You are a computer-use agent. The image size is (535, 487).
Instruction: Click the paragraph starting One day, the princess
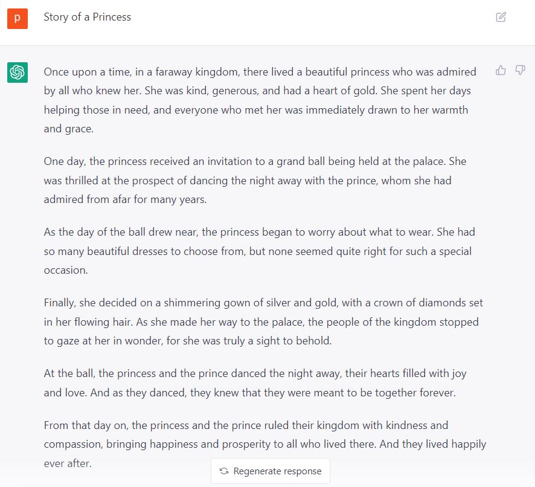point(254,180)
